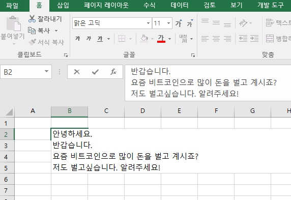Click merge cells (병합) button
This screenshot has height=200, width=291.
point(278,39)
